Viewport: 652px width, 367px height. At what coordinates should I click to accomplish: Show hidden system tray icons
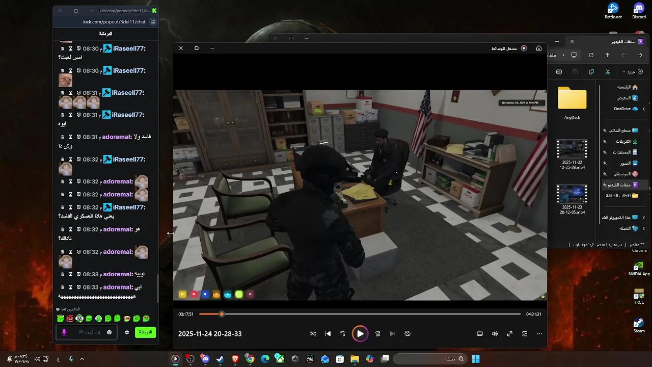[81, 359]
